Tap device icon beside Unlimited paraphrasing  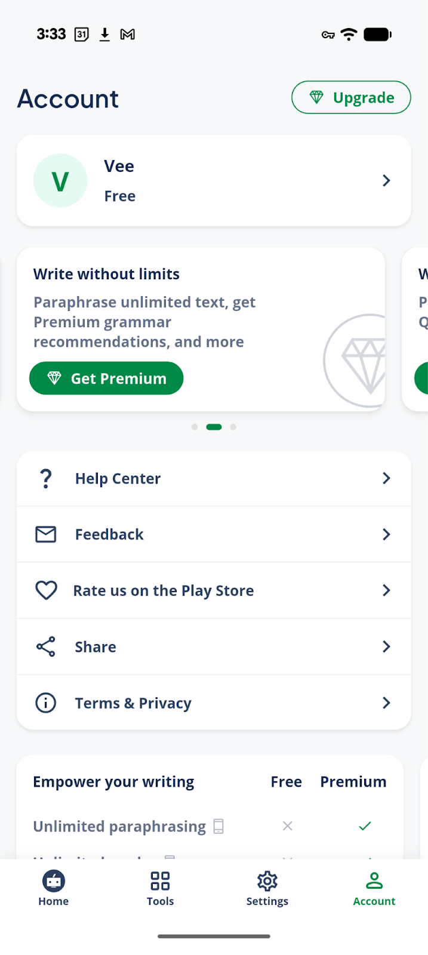click(x=218, y=826)
